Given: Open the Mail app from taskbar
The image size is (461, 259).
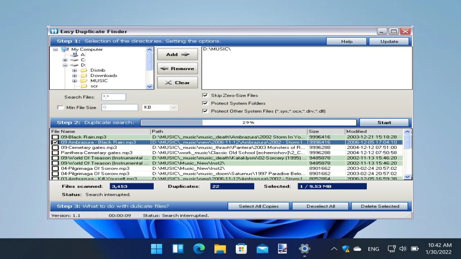Looking at the screenshot, I should pos(262,249).
